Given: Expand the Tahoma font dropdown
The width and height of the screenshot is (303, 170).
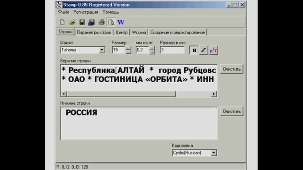Looking at the screenshot, I should 102,50.
